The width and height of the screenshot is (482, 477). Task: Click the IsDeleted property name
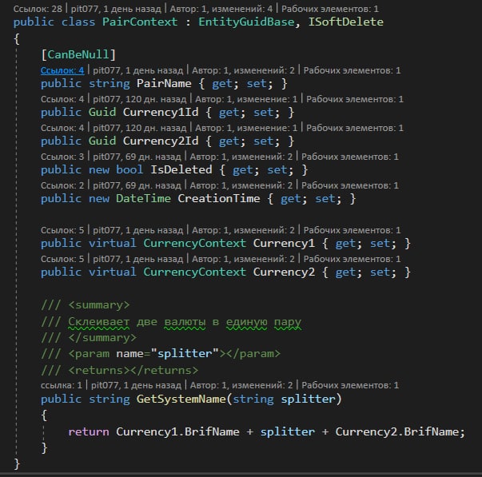pyautogui.click(x=181, y=169)
